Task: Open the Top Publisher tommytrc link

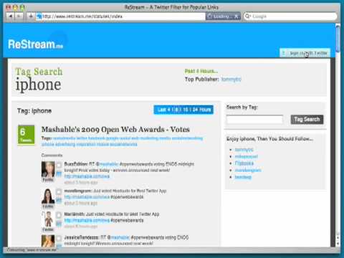Action: 231,80
